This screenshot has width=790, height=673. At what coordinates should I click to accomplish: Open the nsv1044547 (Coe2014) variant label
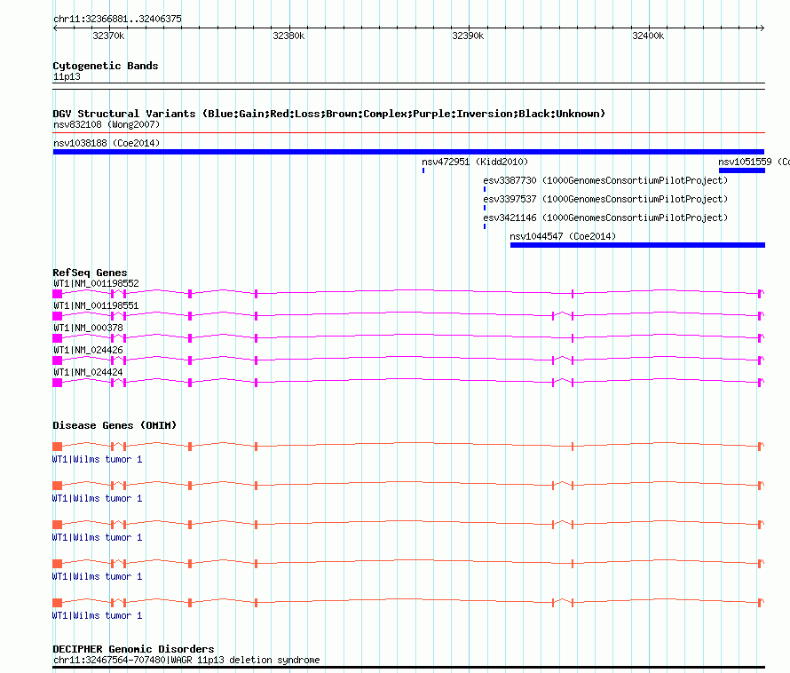(563, 236)
